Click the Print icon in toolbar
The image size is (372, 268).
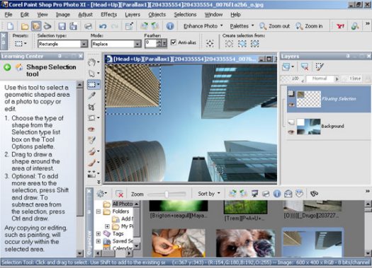88,26
